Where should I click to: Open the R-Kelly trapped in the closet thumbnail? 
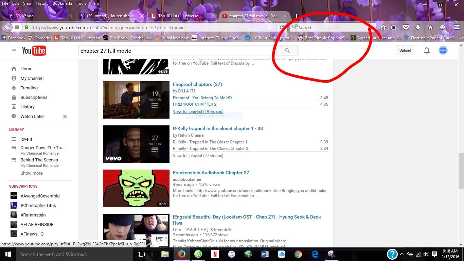(136, 144)
